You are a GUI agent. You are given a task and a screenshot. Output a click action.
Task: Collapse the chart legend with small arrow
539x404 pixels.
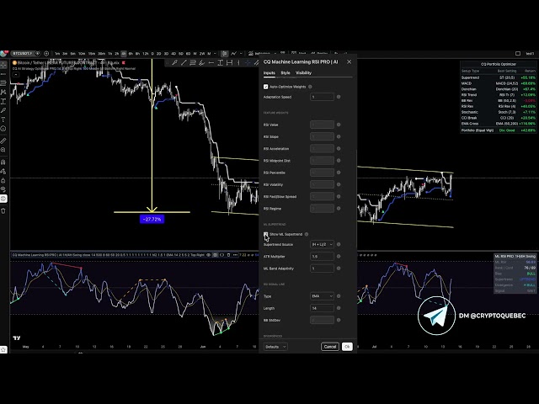coord(16,75)
